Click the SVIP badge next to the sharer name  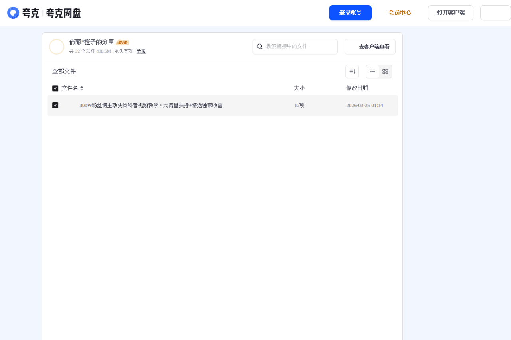tap(123, 42)
